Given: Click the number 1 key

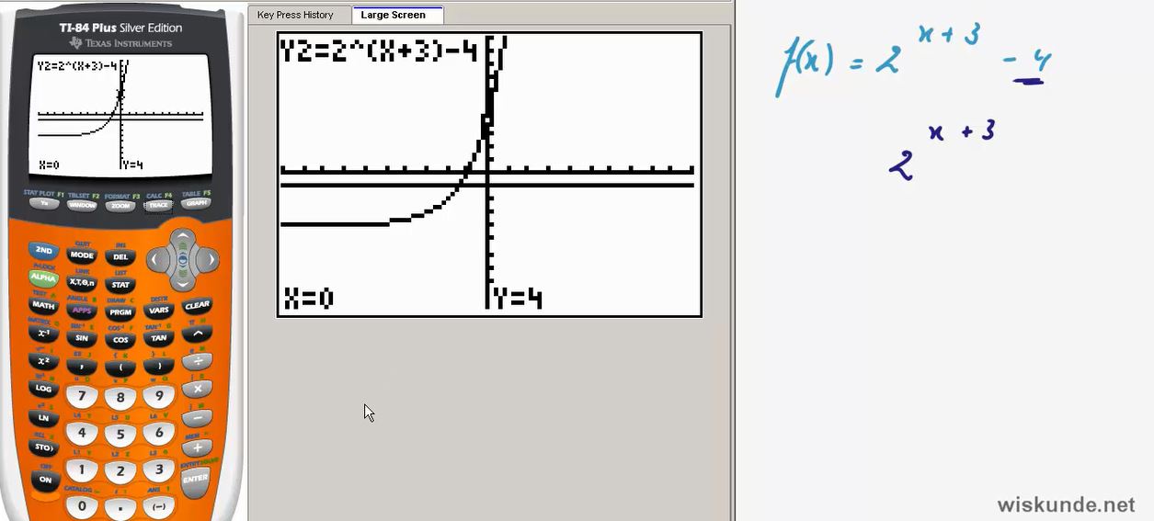Looking at the screenshot, I should pyautogui.click(x=82, y=470).
